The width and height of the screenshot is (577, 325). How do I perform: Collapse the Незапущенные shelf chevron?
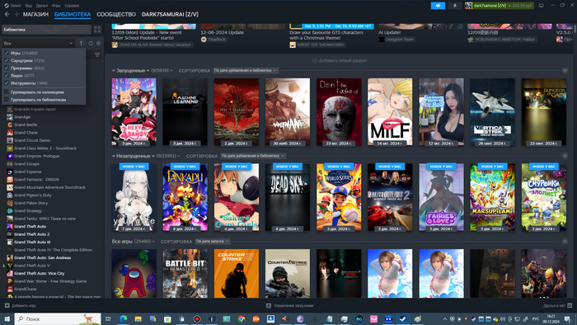565,156
